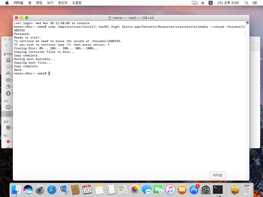The width and height of the screenshot is (263, 197).
Task: Open the 편집 menu
Action: coord(39,3)
